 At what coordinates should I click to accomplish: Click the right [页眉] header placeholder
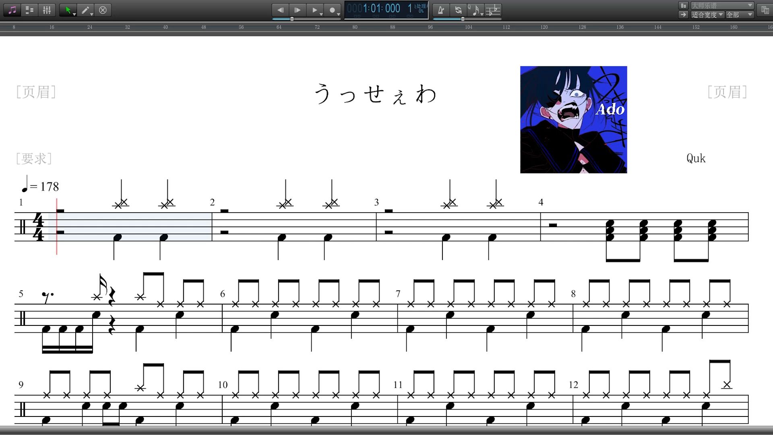(x=727, y=92)
